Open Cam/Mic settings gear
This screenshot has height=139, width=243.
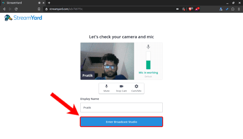click(136, 88)
